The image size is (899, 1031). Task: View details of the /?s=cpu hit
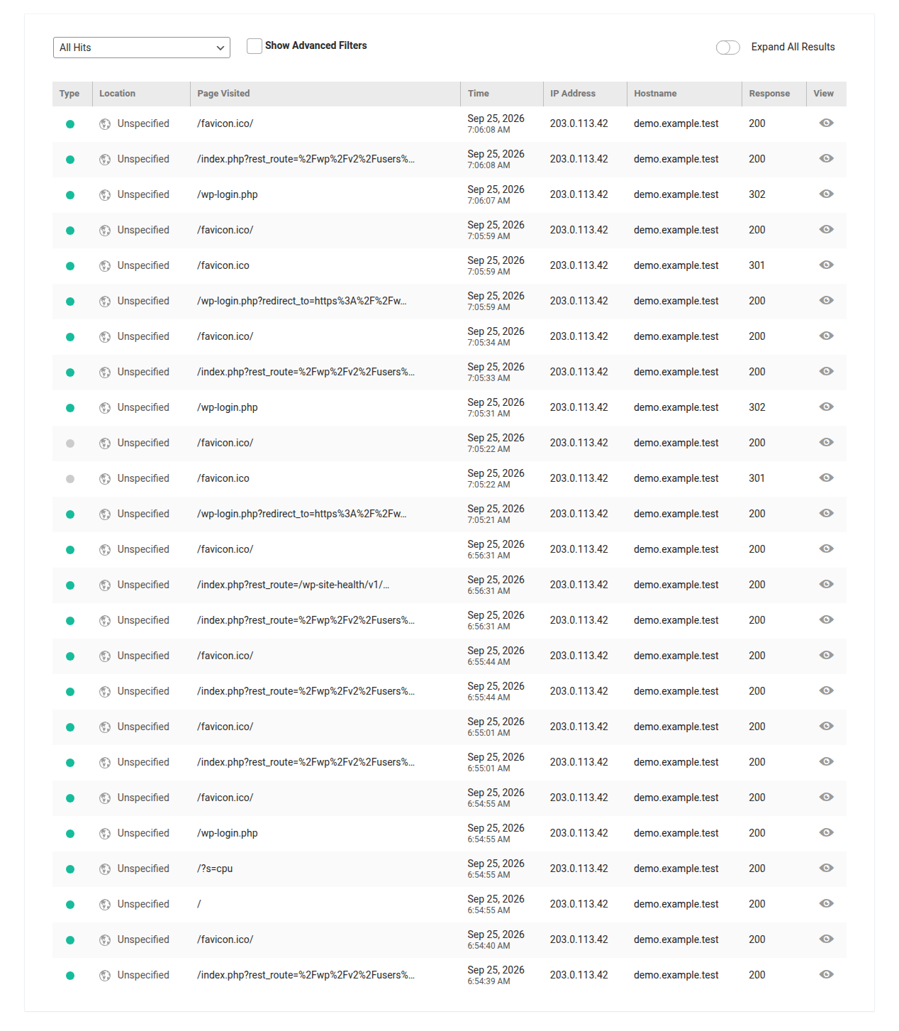pyautogui.click(x=826, y=868)
